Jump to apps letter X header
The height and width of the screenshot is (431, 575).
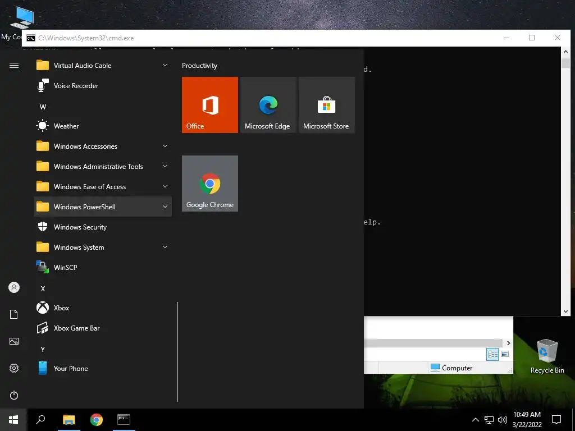point(43,289)
